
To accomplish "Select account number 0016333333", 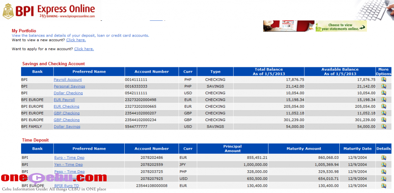I will (136, 87).
